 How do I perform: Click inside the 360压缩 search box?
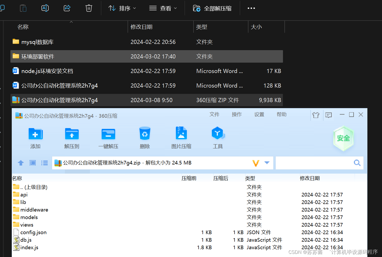coord(313,163)
